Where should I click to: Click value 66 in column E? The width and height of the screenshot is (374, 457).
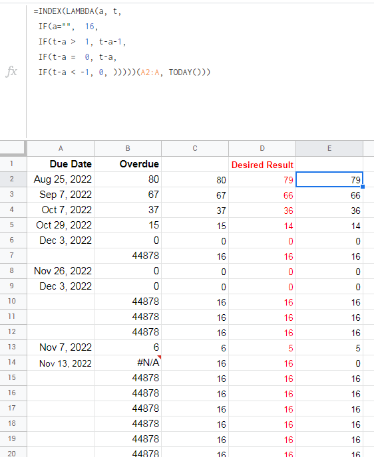(x=329, y=195)
